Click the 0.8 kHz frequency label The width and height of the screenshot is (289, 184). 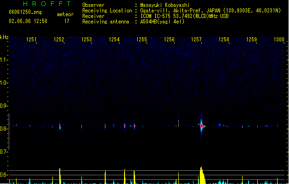click(x=4, y=129)
